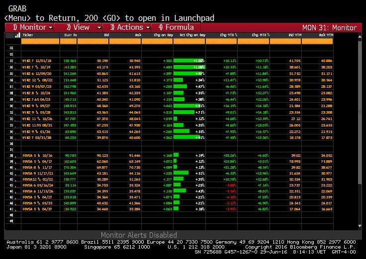This screenshot has width=366, height=259.
Task: Expand the 3) Actions dropdown arrow
Action: [x=148, y=28]
